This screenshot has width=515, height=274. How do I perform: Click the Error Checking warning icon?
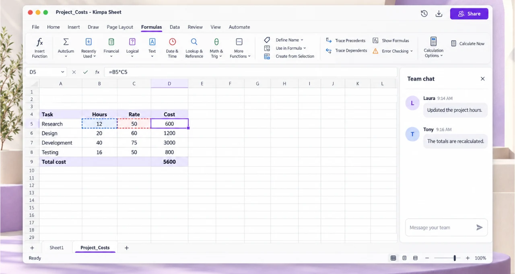pyautogui.click(x=375, y=51)
